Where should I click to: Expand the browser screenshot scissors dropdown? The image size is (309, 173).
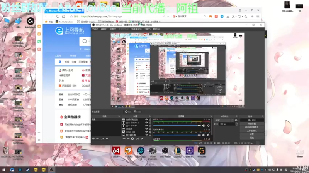click(x=236, y=17)
